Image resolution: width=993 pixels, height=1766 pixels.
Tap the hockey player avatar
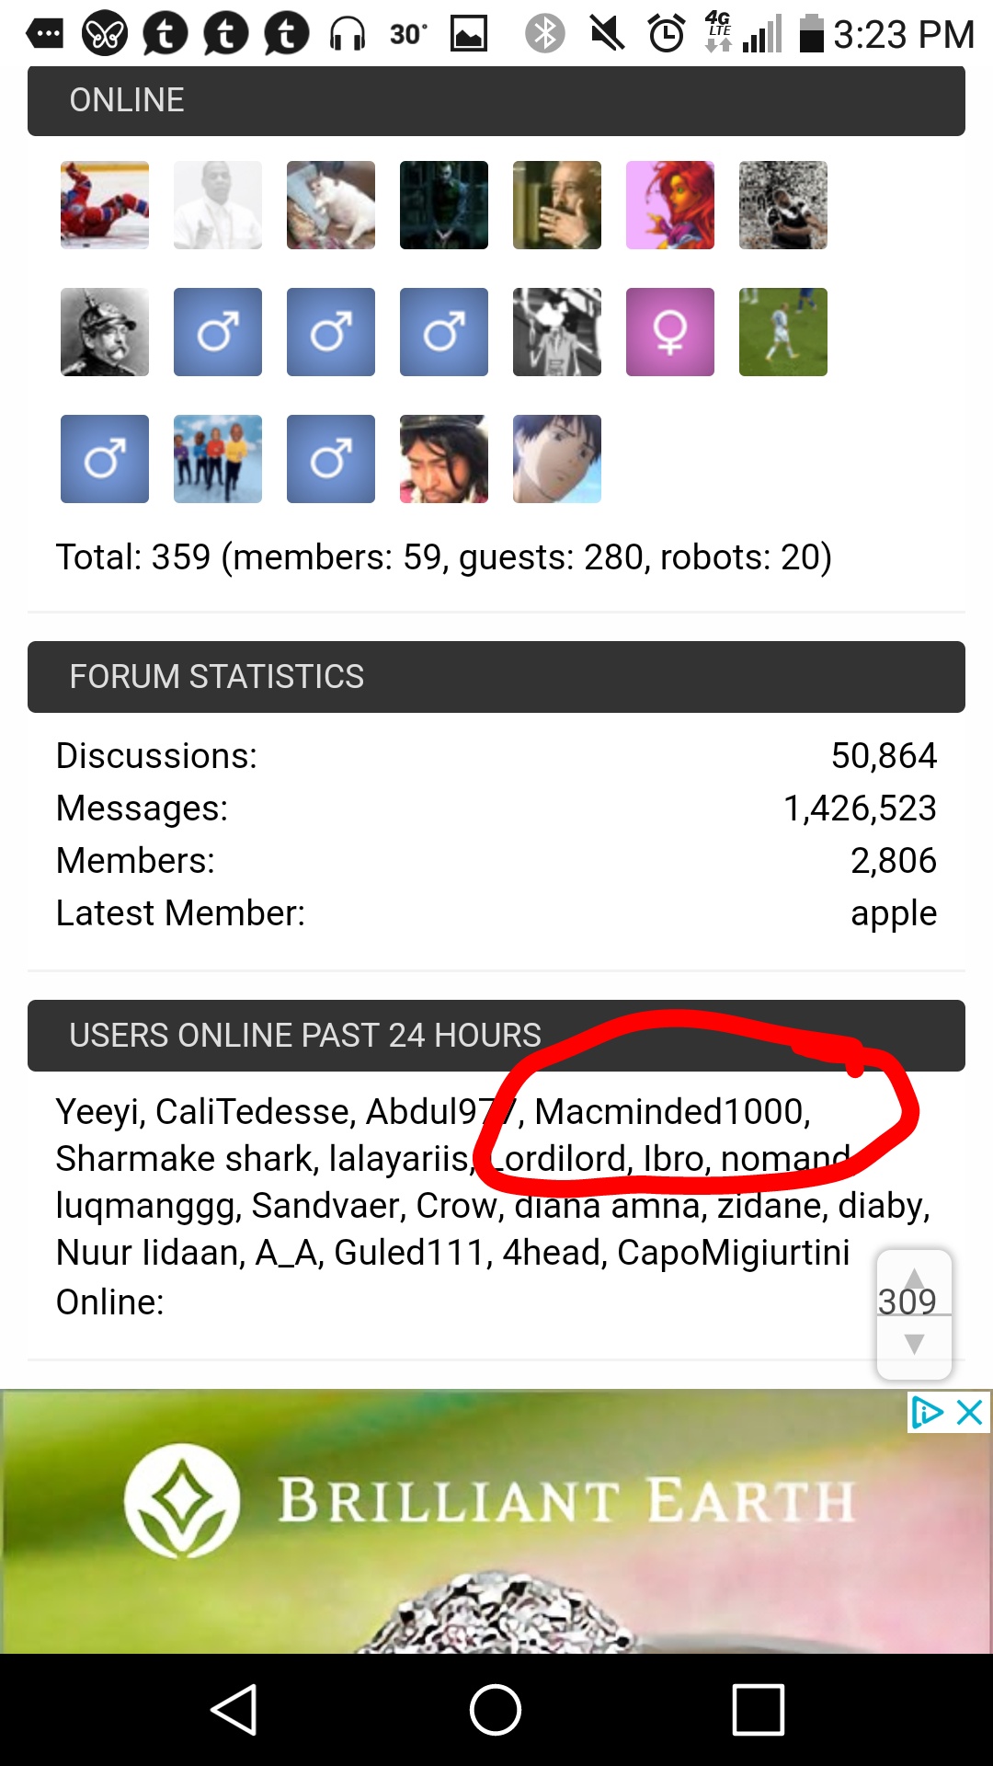[105, 205]
